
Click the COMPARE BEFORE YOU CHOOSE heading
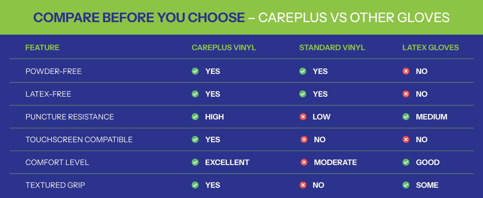(x=139, y=17)
